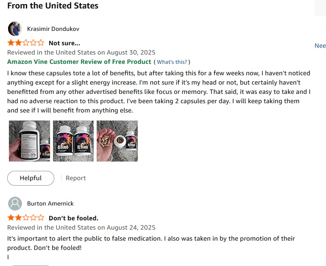Viewport: 326px width, 266px height.
Task: Open the 'Don't be fooled.' review title
Action: tap(73, 218)
